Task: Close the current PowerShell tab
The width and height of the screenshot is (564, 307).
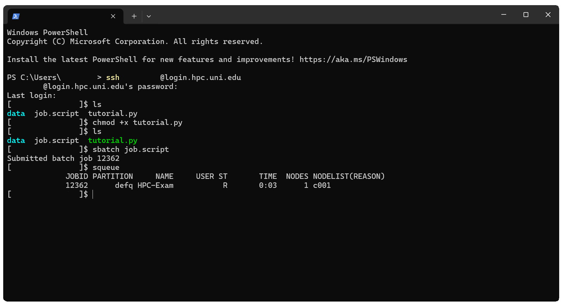Action: point(113,16)
